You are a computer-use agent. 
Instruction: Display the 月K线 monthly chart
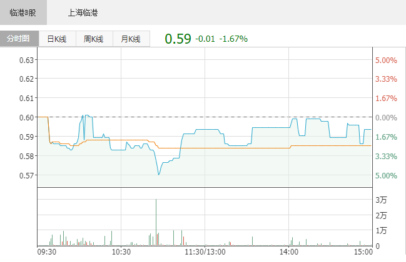[131, 39]
